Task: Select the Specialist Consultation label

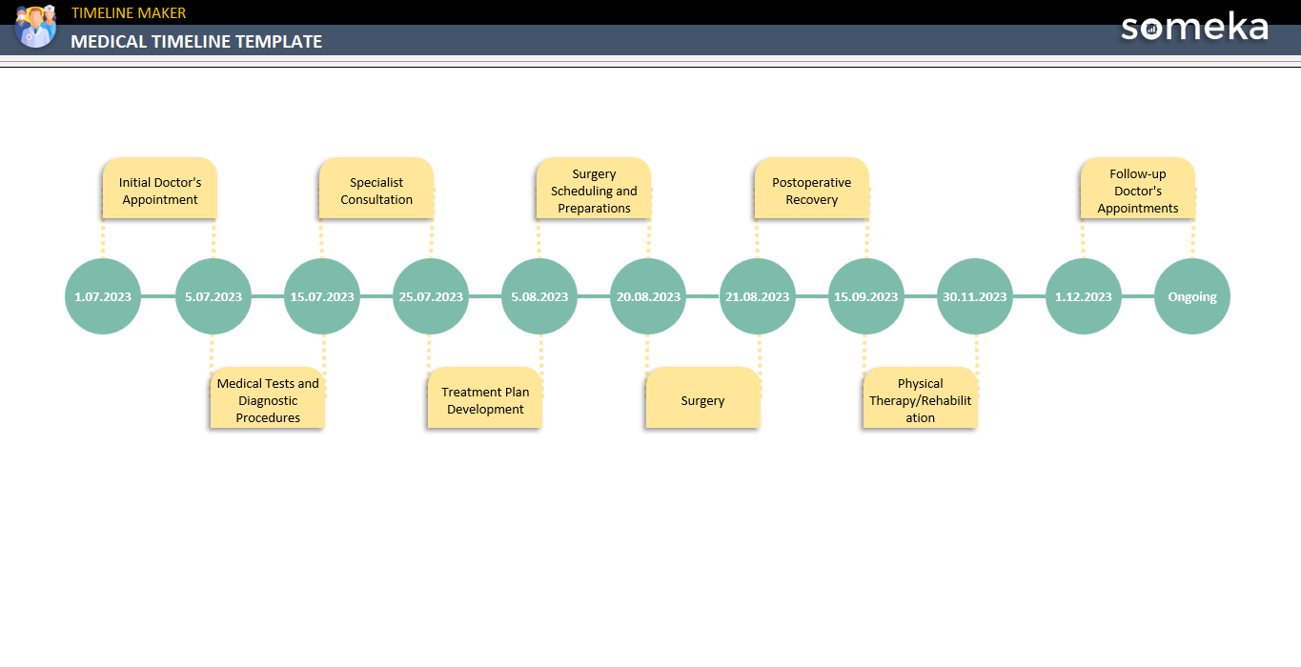Action: [376, 189]
